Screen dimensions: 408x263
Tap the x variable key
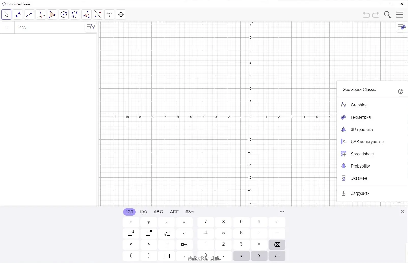click(131, 222)
